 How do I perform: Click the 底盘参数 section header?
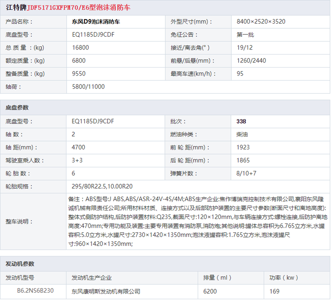[17, 107]
